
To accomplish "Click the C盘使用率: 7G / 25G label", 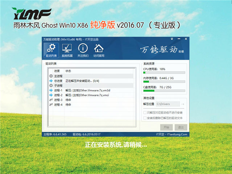I will click(157, 87).
